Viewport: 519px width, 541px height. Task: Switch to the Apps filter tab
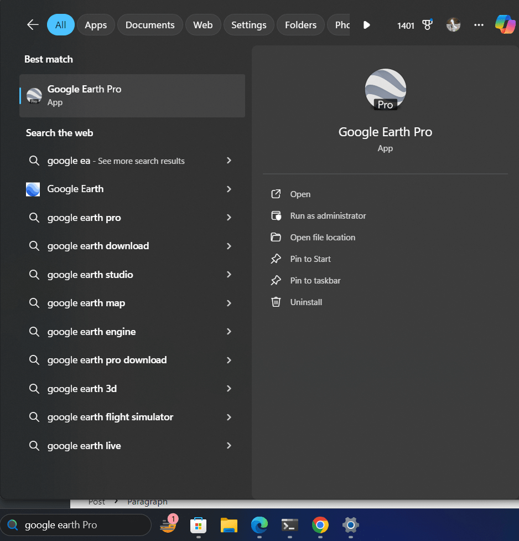(x=96, y=25)
